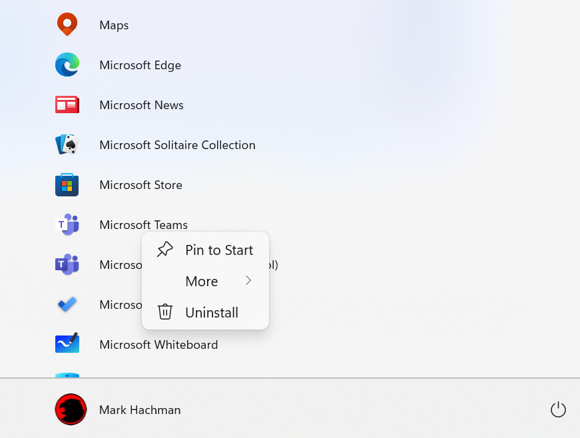Click the "Microsoft Edge" label
The width and height of the screenshot is (580, 438).
(x=141, y=65)
